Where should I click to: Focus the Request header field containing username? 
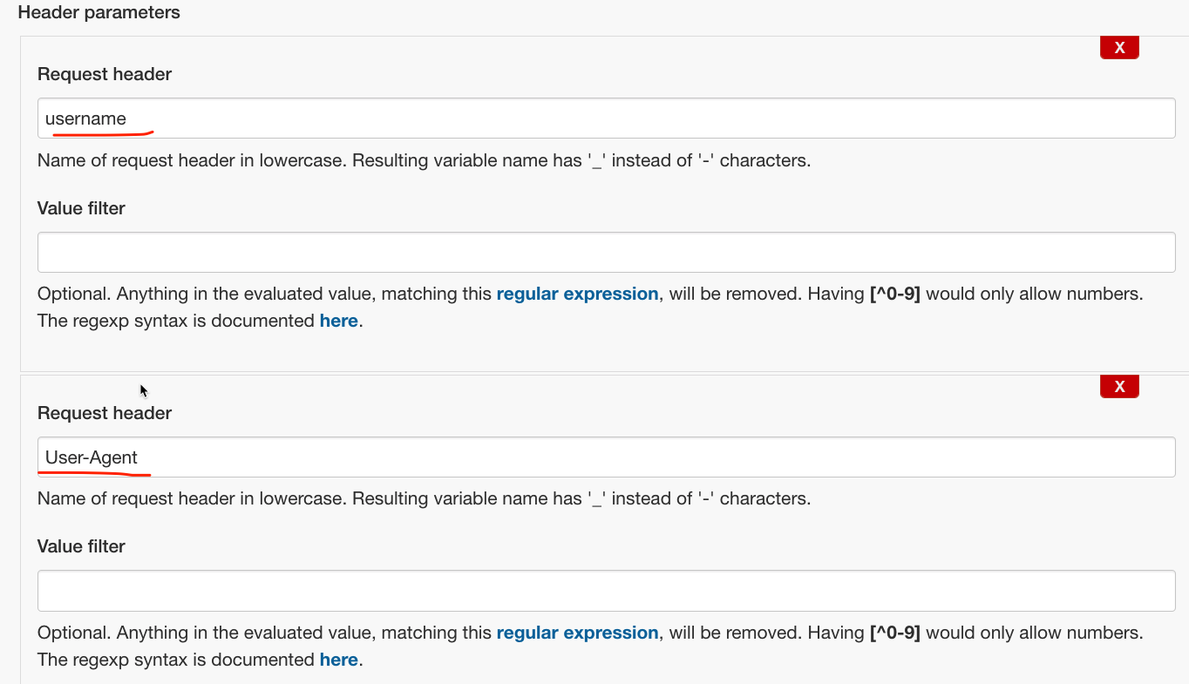(607, 119)
